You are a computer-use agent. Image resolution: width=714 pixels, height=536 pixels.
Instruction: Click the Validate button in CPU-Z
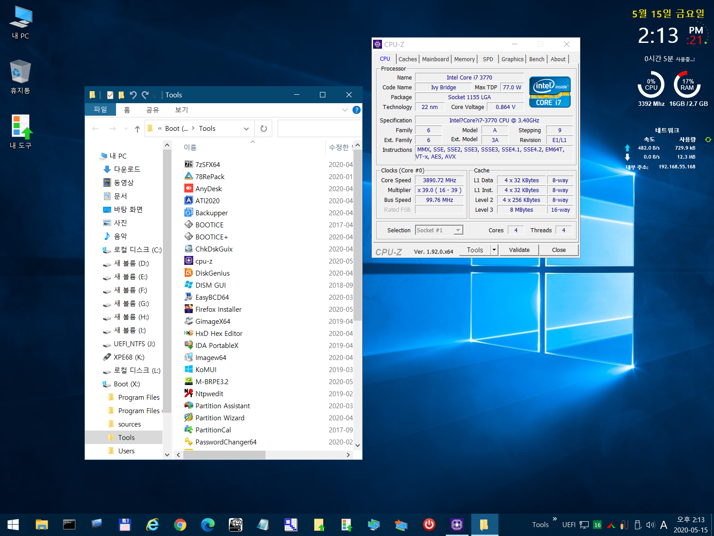coord(519,250)
